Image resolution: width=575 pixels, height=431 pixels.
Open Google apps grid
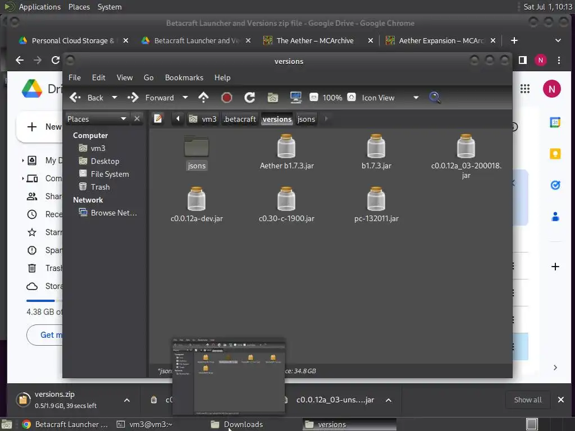pyautogui.click(x=525, y=89)
